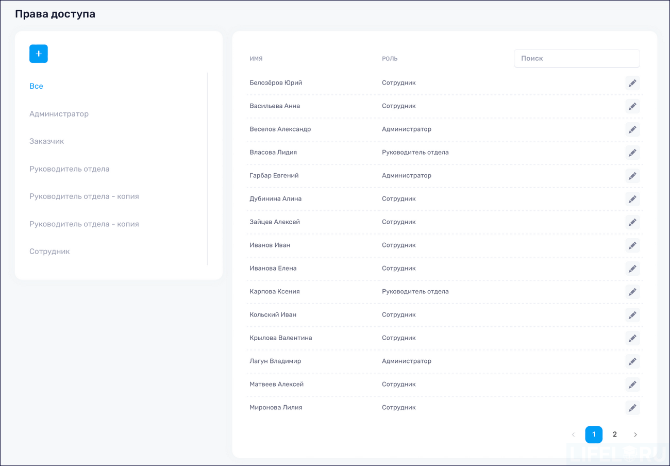Edit Васильева Анна with pencil icon
This screenshot has width=670, height=466.
pyautogui.click(x=632, y=106)
